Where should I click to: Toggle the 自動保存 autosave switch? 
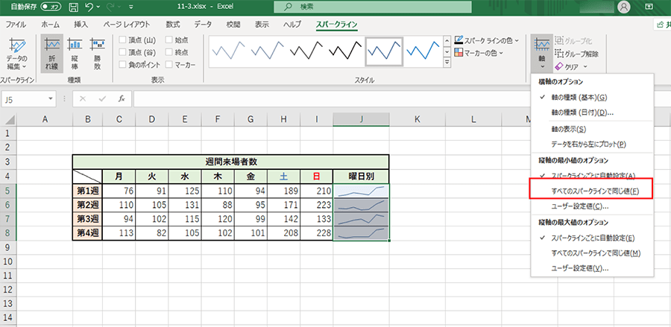click(x=51, y=7)
